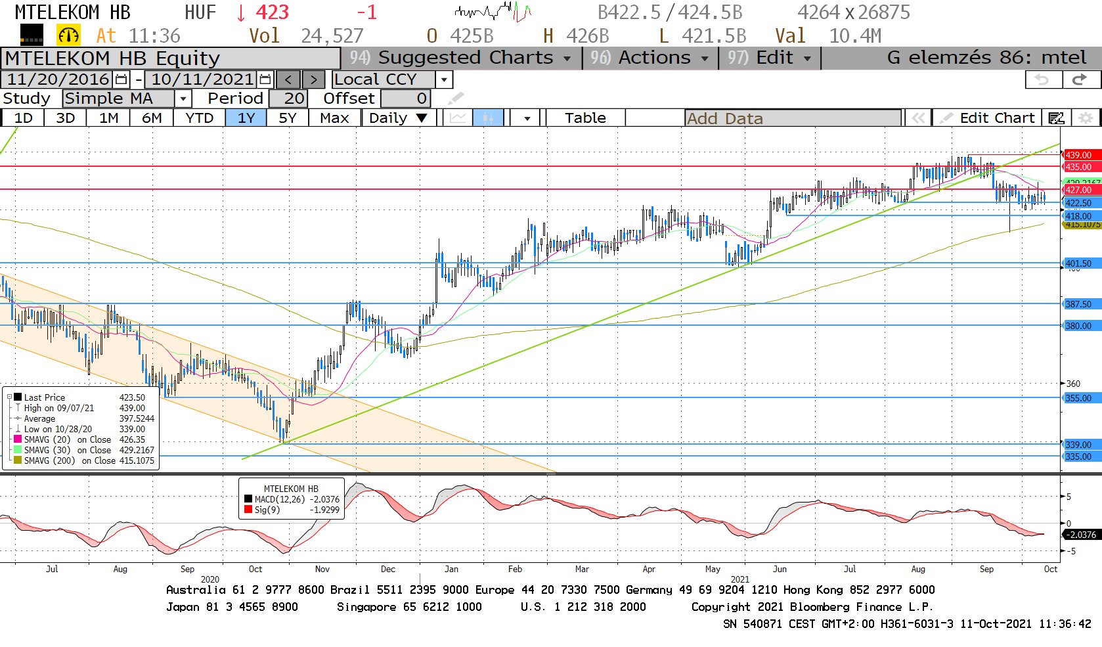Click the Add Data input field
This screenshot has height=647, width=1102.
pyautogui.click(x=793, y=118)
